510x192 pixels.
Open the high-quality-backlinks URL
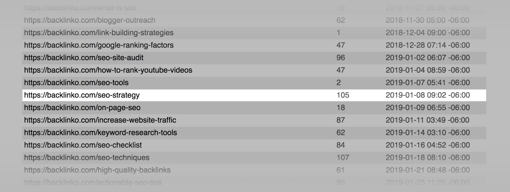click(x=97, y=170)
